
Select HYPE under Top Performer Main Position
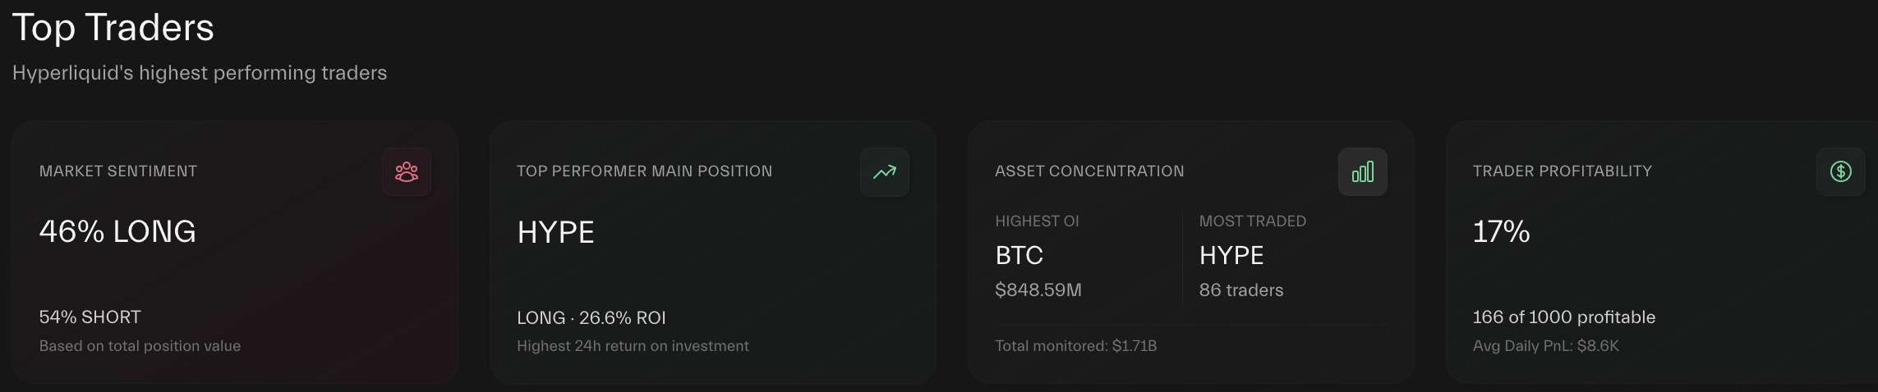(x=555, y=233)
